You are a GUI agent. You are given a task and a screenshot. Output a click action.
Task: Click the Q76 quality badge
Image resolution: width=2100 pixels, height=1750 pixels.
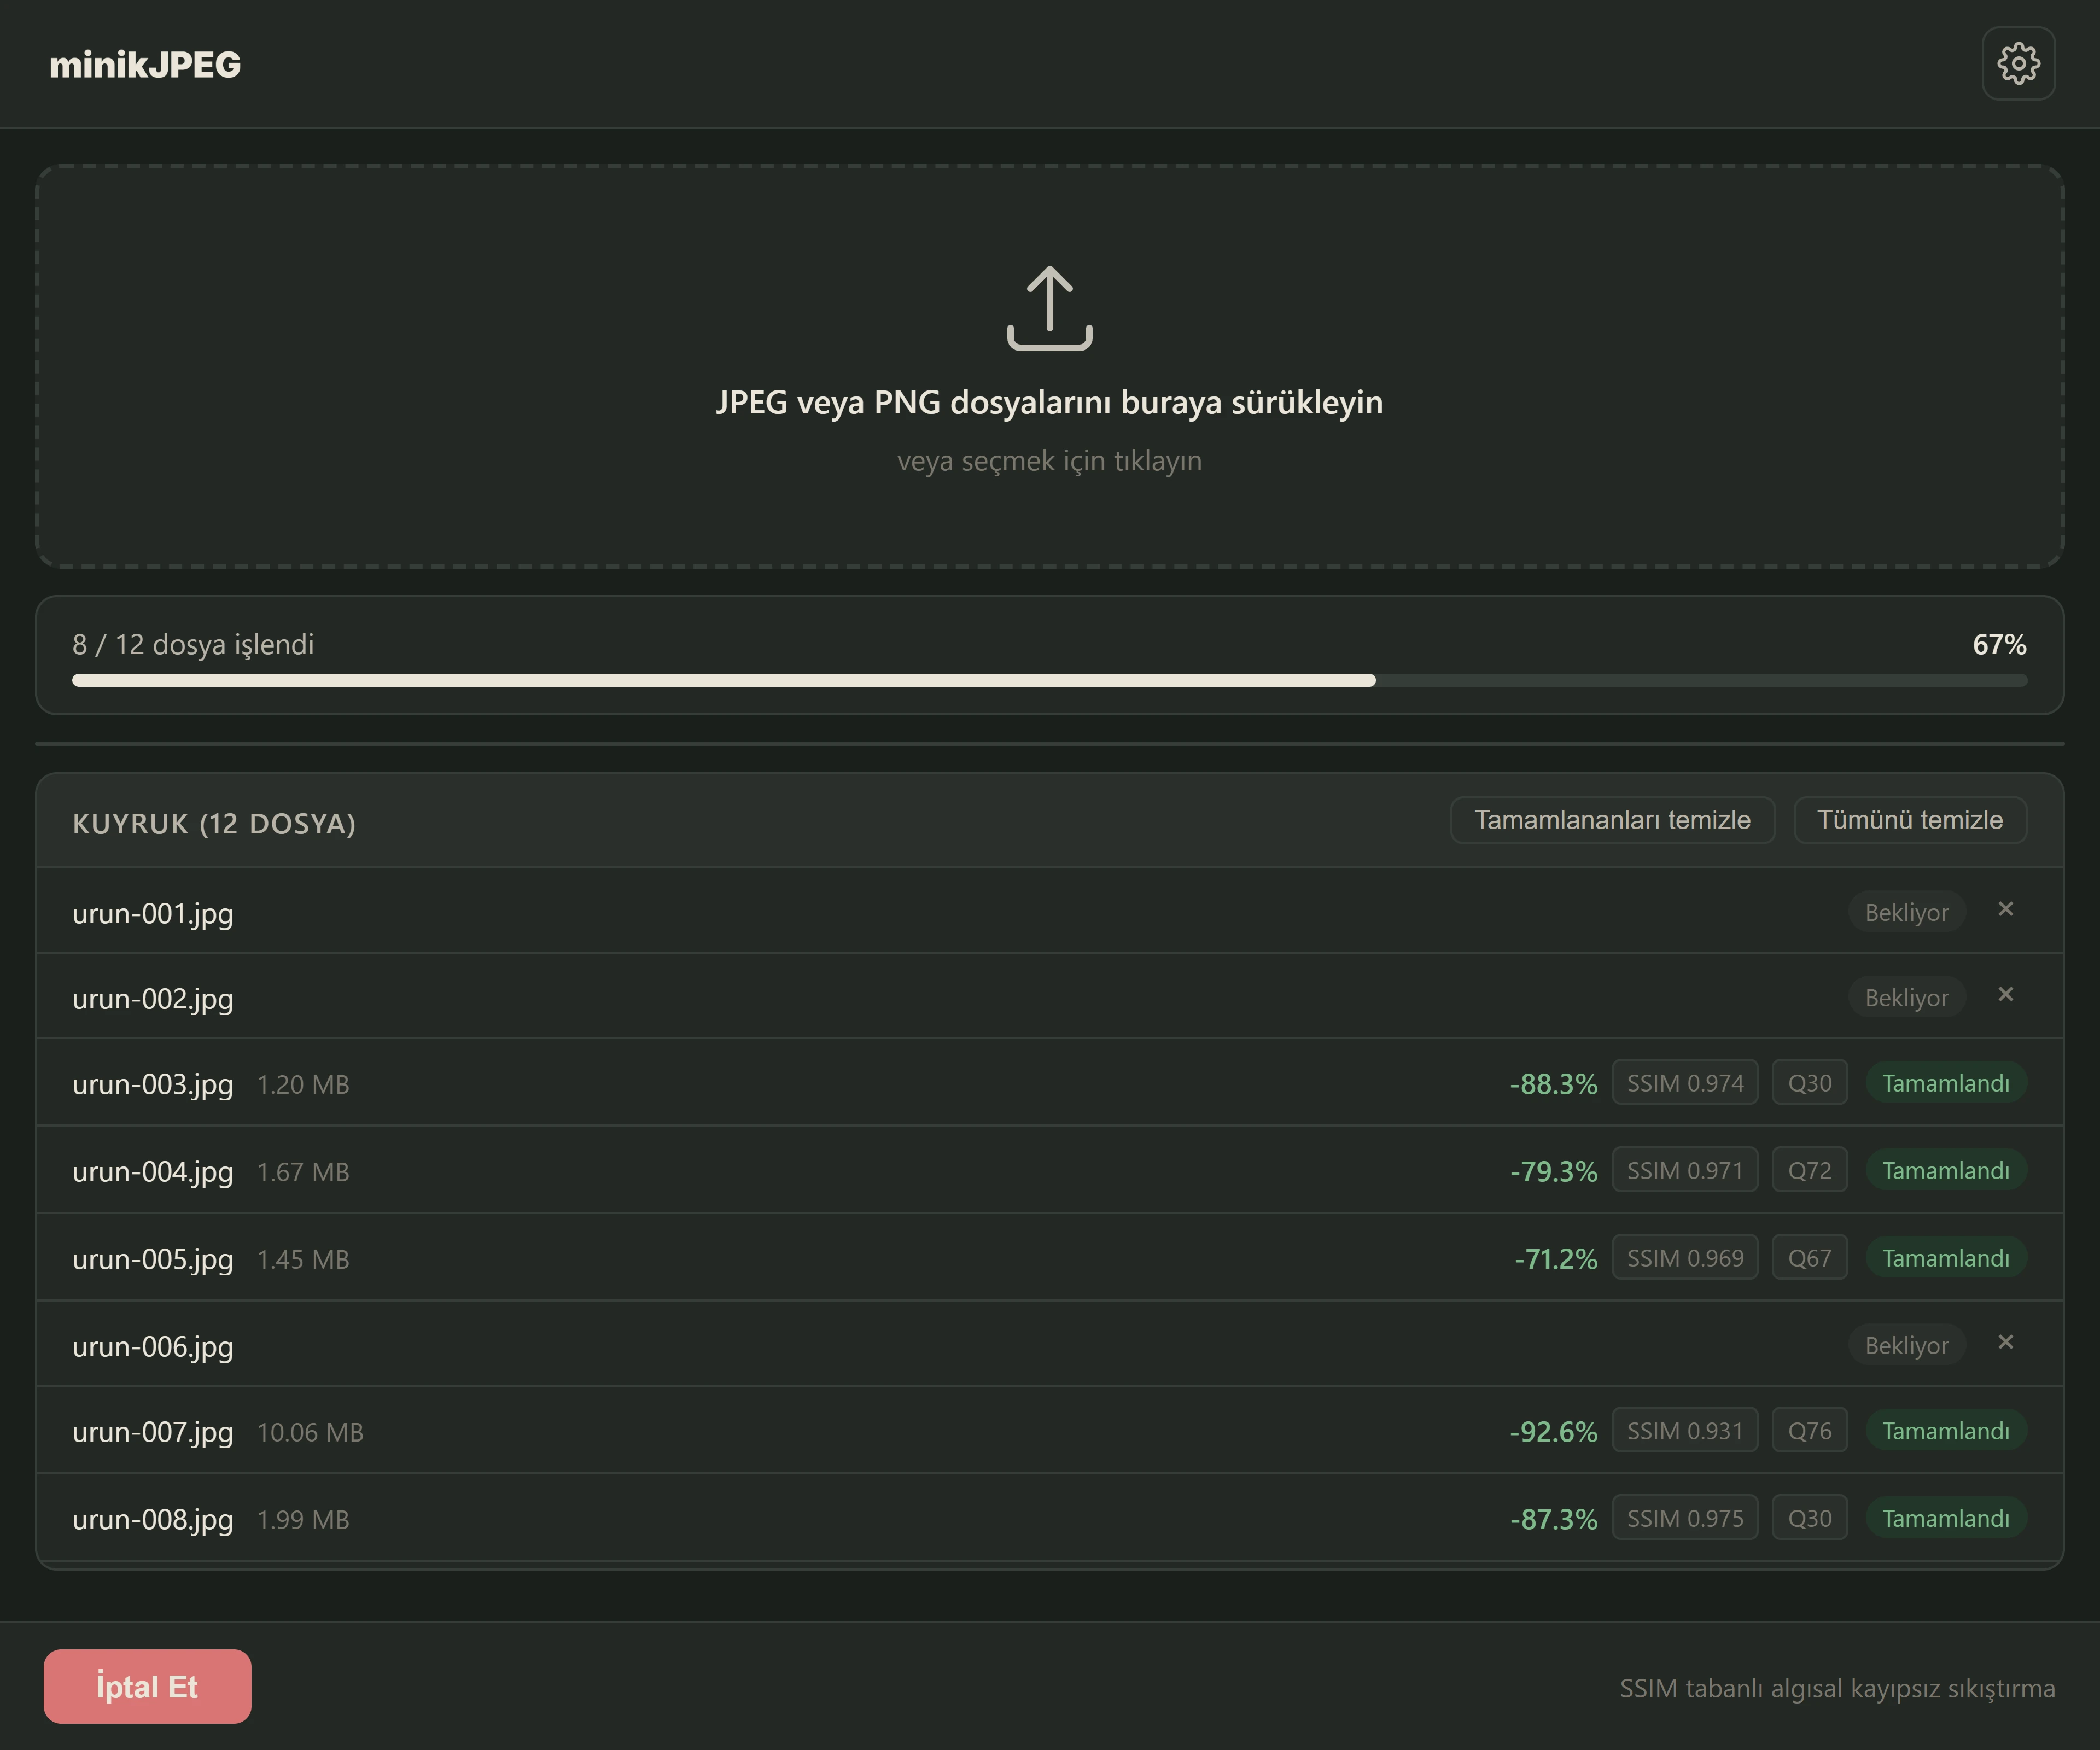[1810, 1431]
